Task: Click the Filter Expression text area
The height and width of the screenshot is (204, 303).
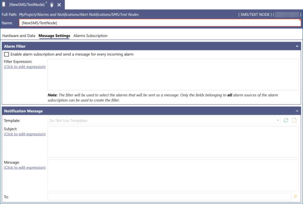Action: (x=173, y=74)
